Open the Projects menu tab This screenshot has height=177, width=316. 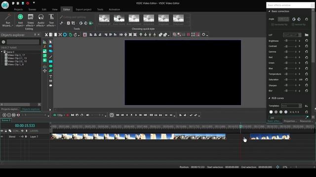click(18, 9)
